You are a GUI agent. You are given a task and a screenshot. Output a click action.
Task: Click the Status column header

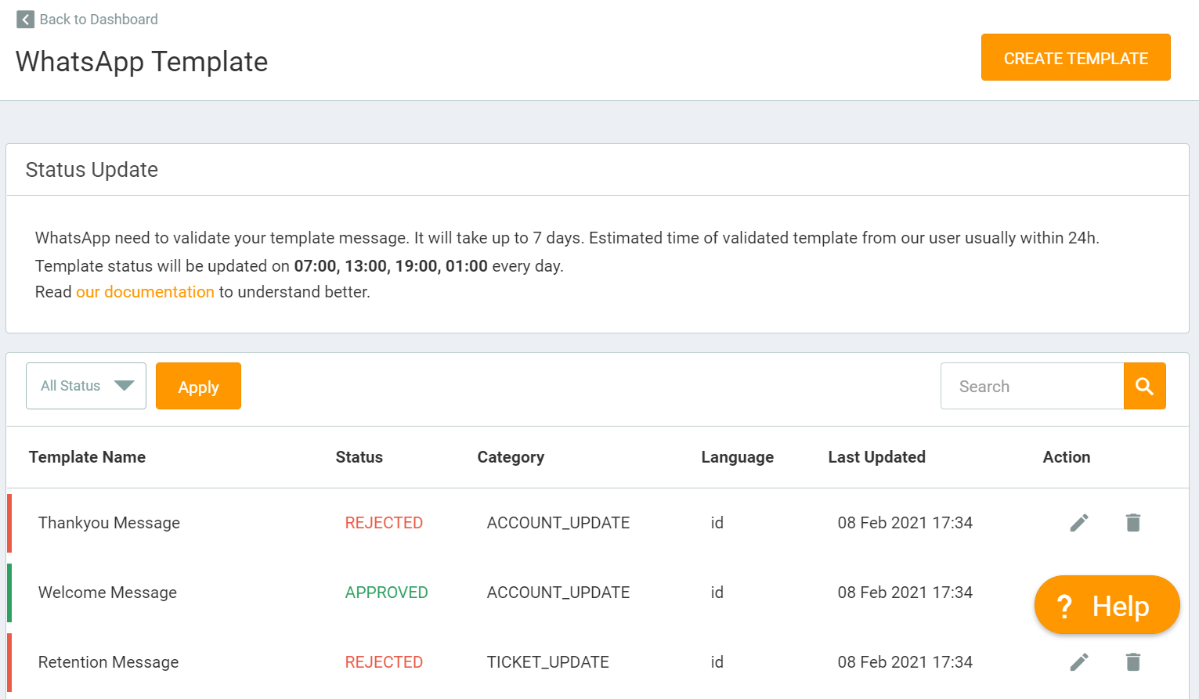point(359,457)
